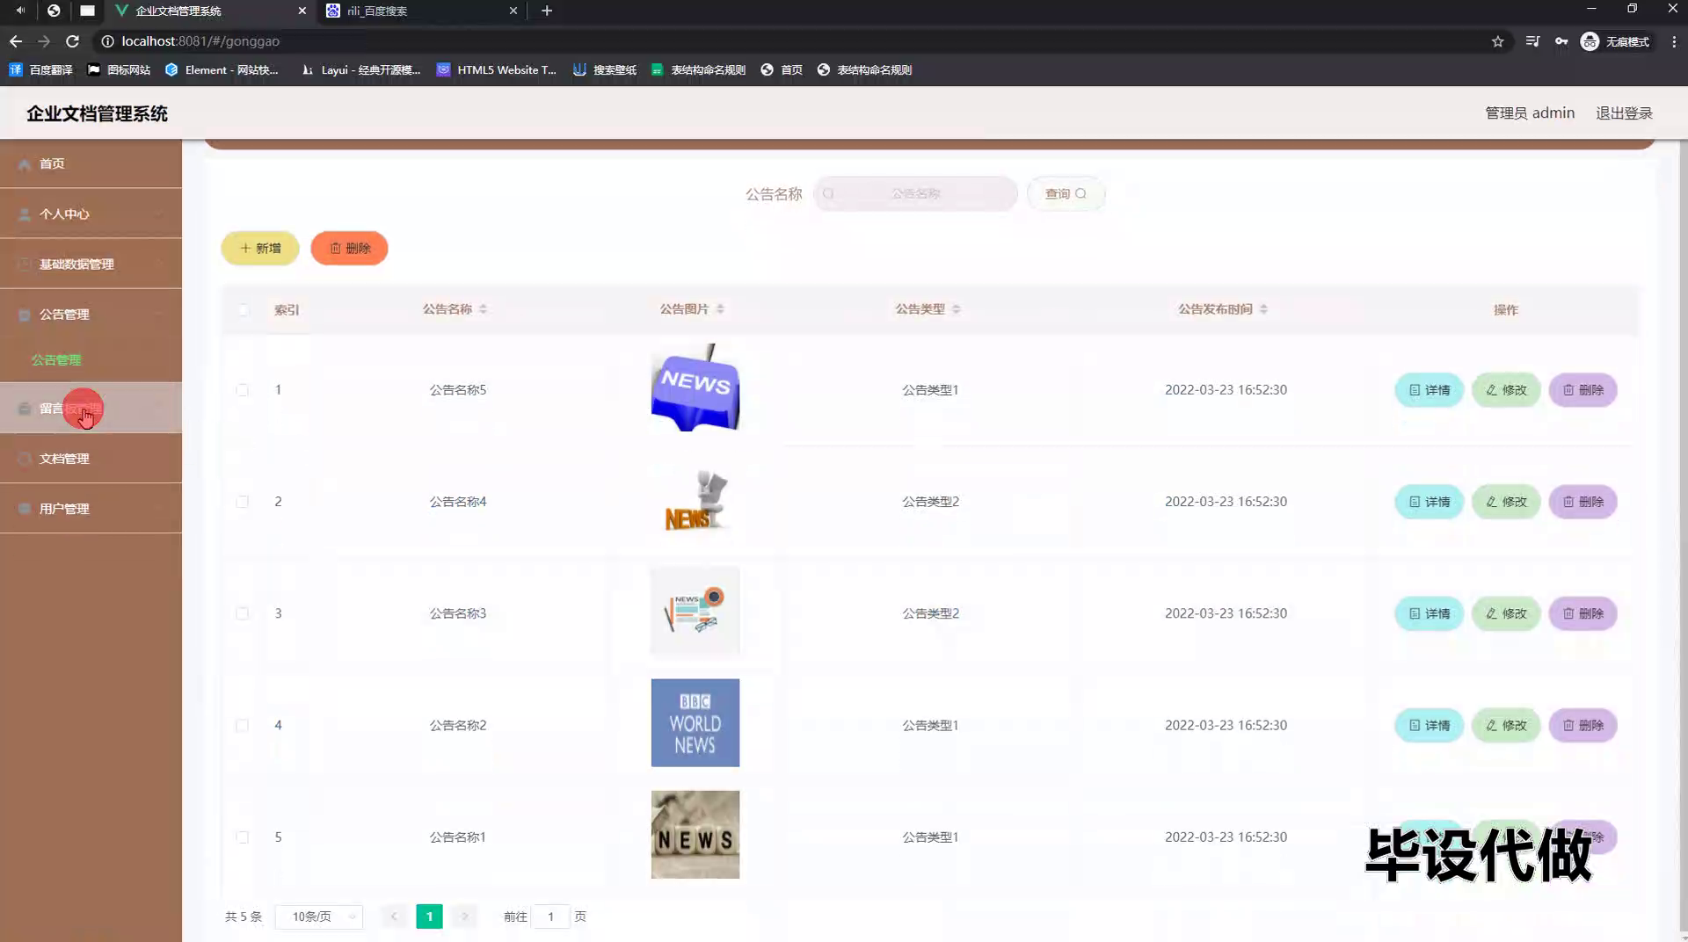Image resolution: width=1688 pixels, height=942 pixels.
Task: Expand 用户管理 sidebar menu
Action: pyautogui.click(x=91, y=509)
